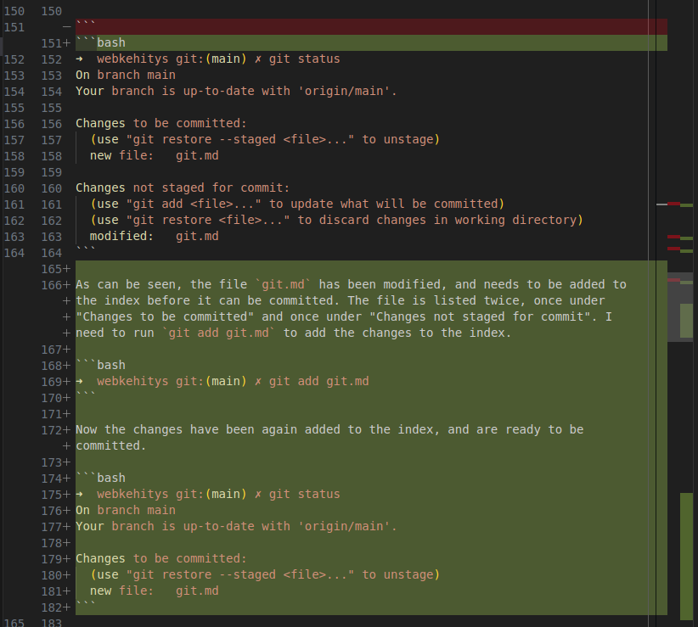Click the closing code fence on line 182
Screen dimensions: 698x627
pyautogui.click(x=86, y=607)
